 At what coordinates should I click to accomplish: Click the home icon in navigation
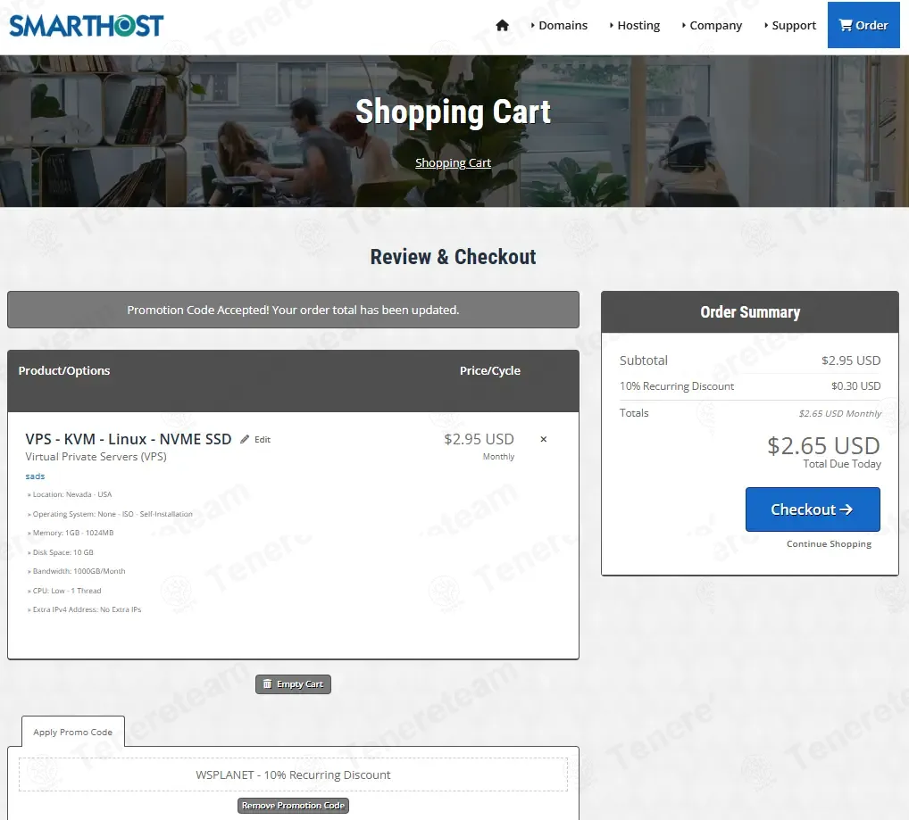pos(502,26)
